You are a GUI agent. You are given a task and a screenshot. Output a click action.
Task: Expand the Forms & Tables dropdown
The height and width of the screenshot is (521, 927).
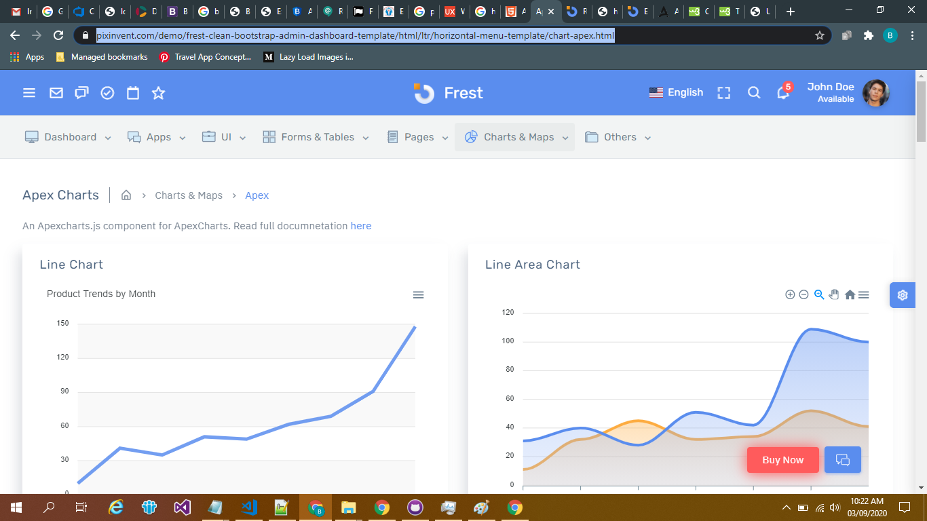pyautogui.click(x=316, y=137)
